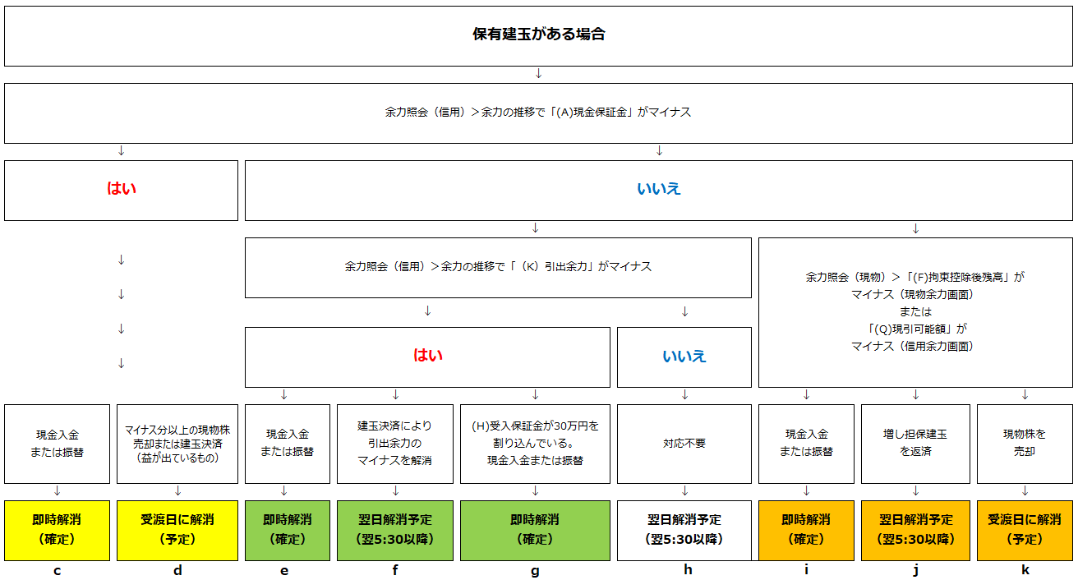Select the (K)引出余力がマイナス condition box
The height and width of the screenshot is (580, 1078).
click(x=498, y=267)
